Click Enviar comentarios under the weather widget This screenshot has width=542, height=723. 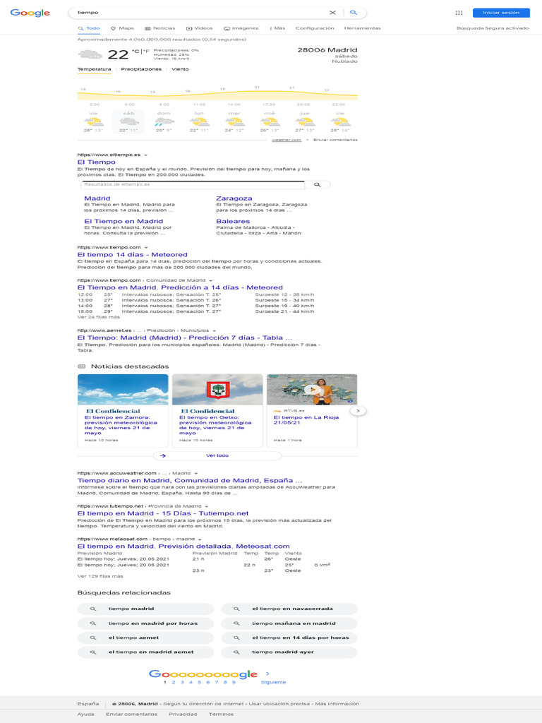click(335, 140)
